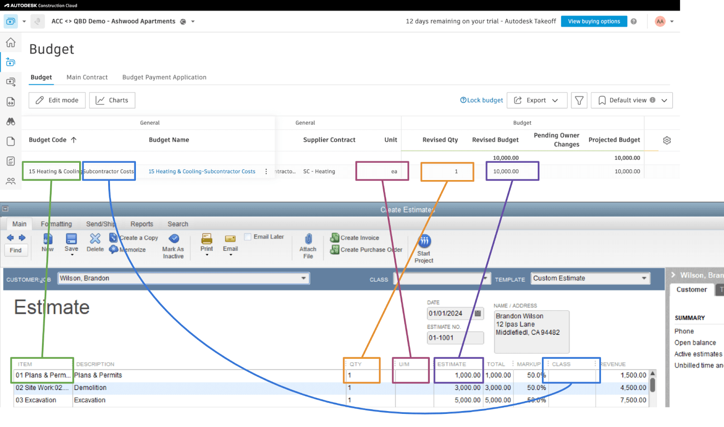Image resolution: width=724 pixels, height=427 pixels.
Task: Click Create Invoice button
Action: click(355, 238)
